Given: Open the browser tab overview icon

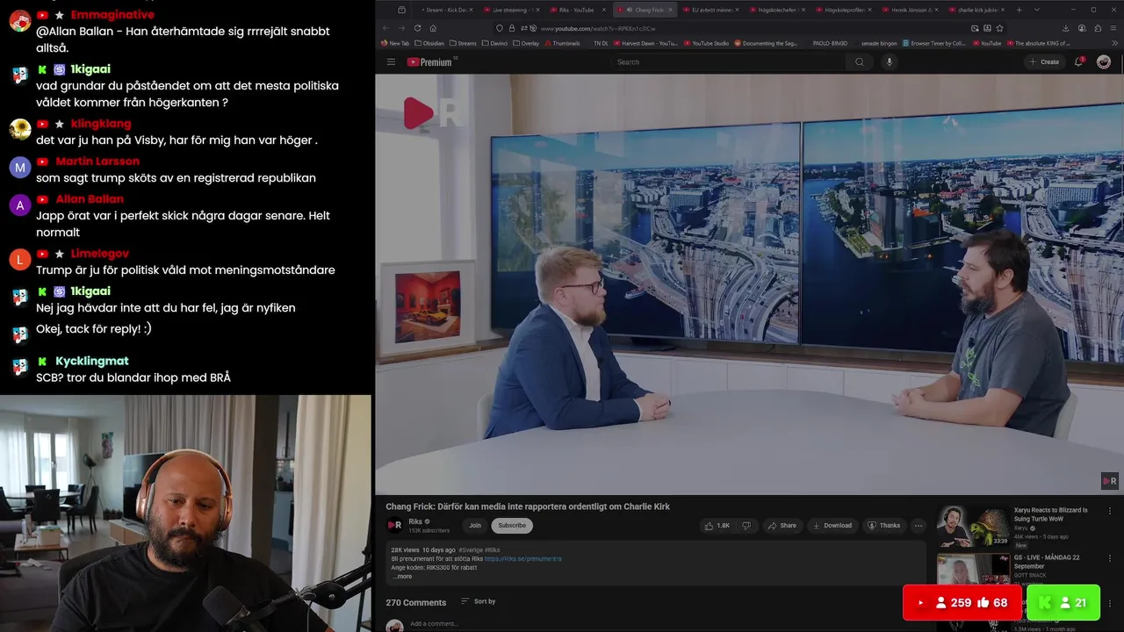Looking at the screenshot, I should click(x=401, y=10).
